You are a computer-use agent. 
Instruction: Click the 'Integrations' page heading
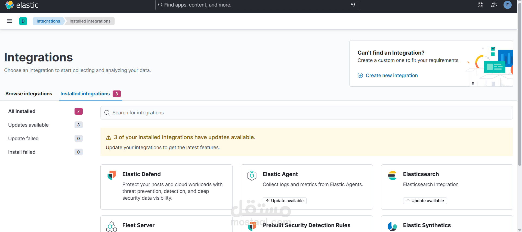(x=38, y=57)
